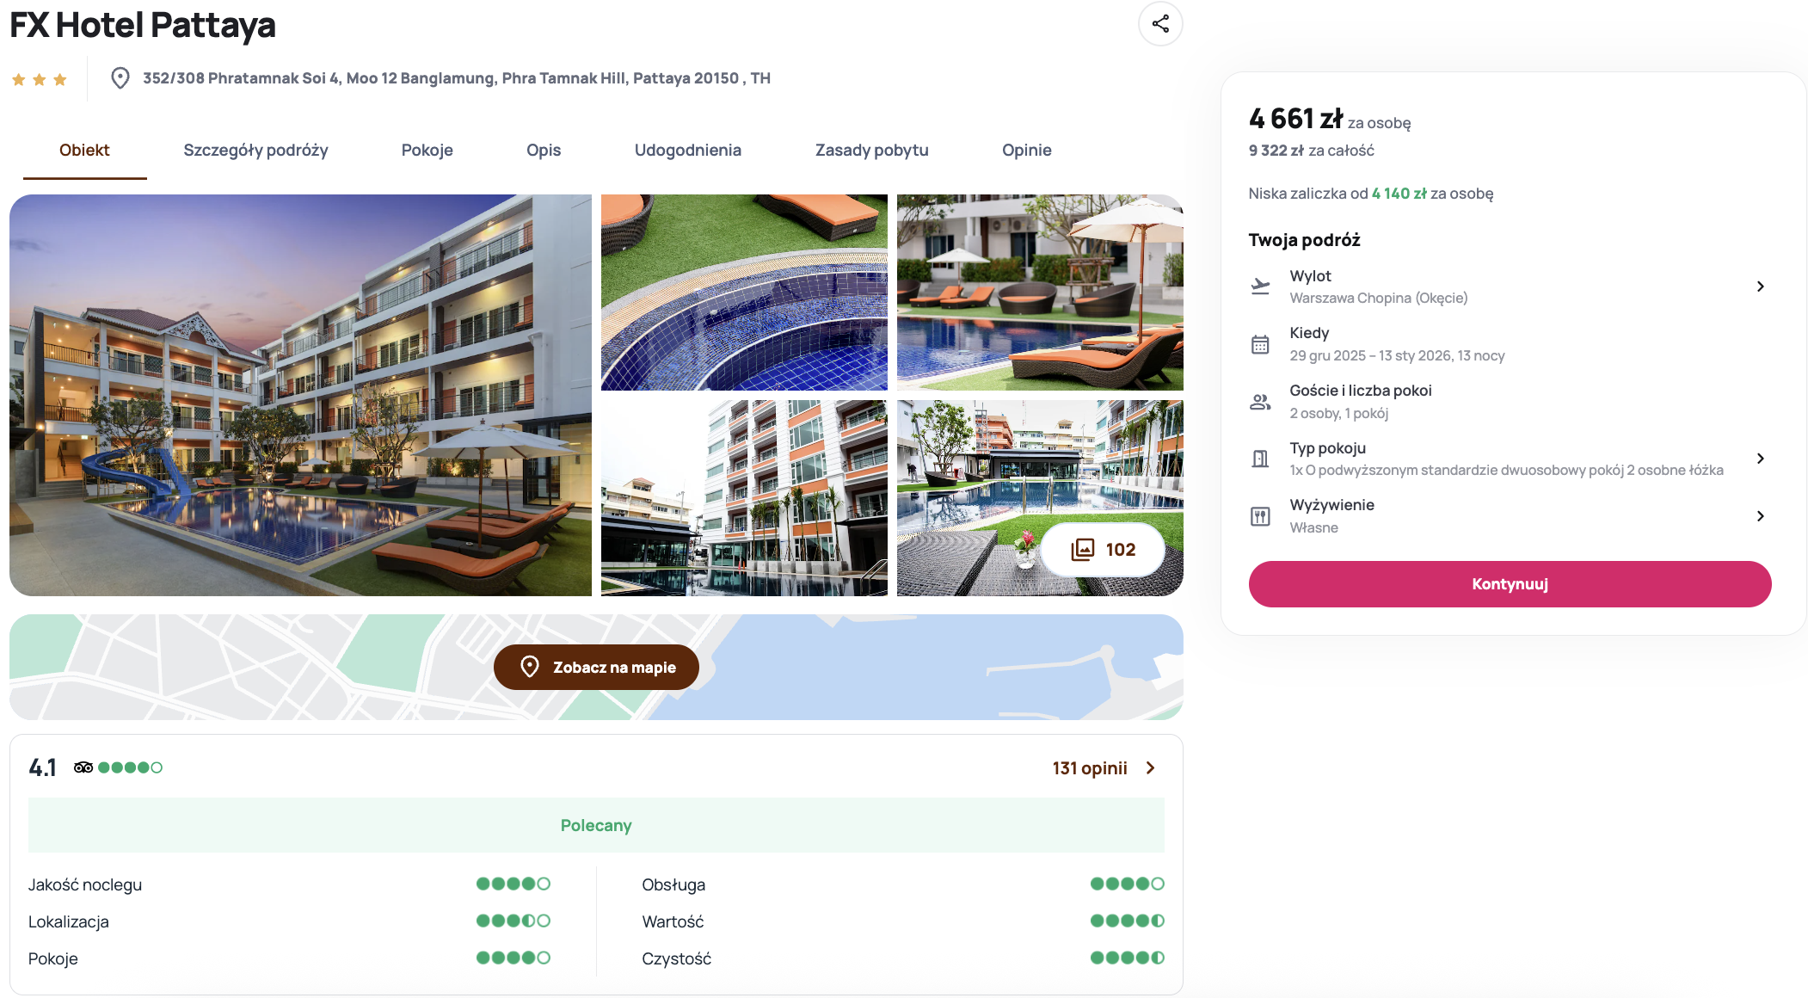Go to the Pokoje tab
Screen dimensions: 1808x998
(x=427, y=151)
